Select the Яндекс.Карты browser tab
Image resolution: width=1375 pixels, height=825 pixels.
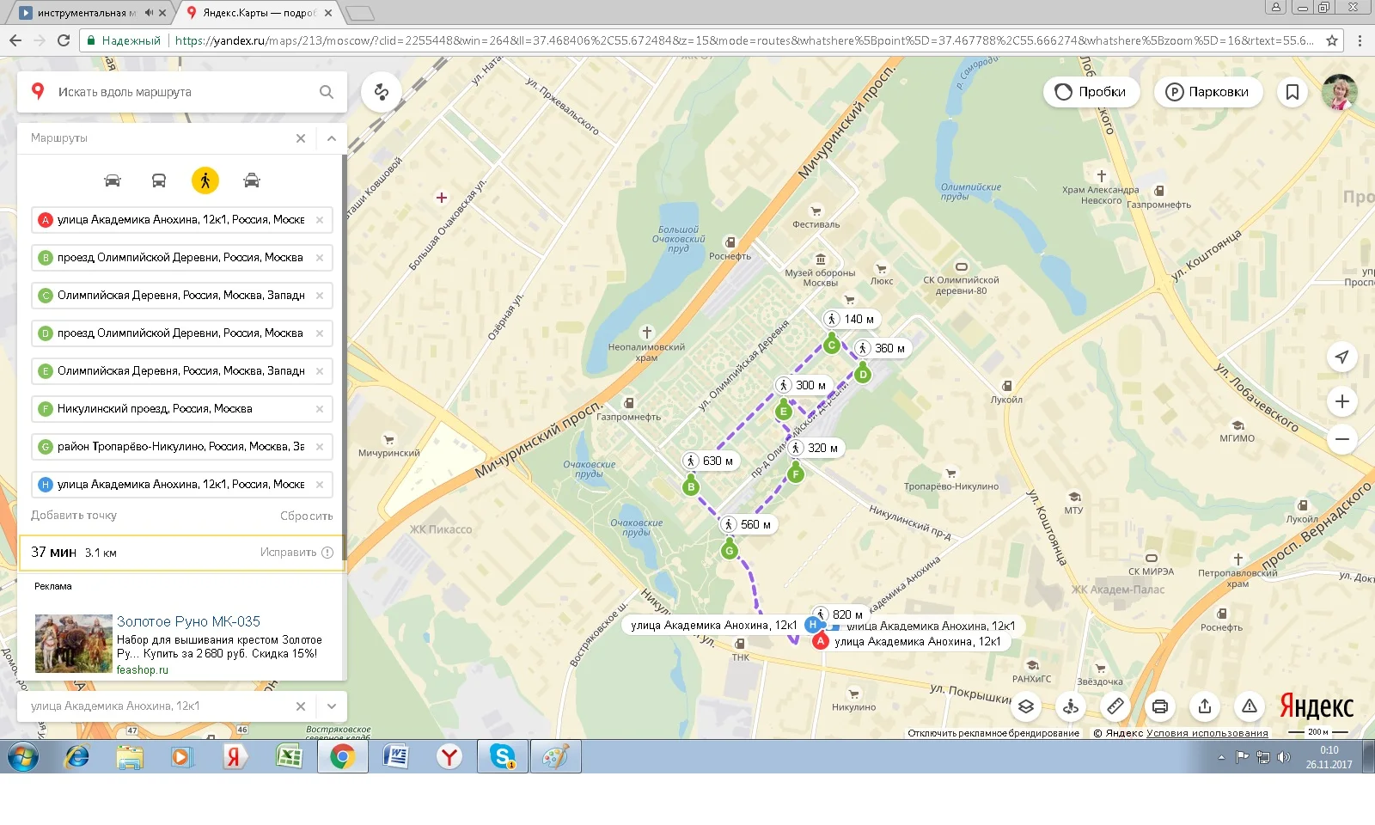tap(258, 13)
